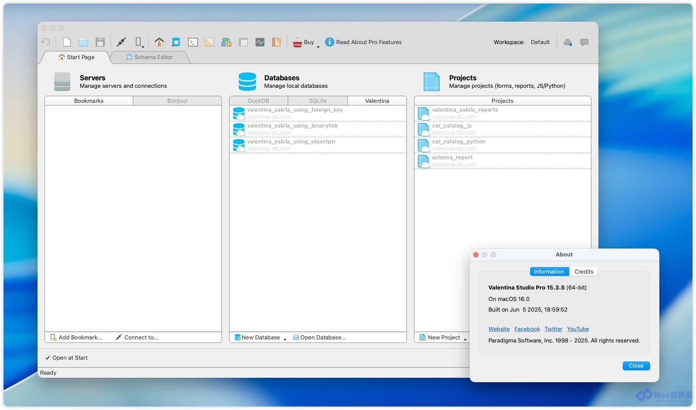Viewport: 696px width, 410px height.
Task: Click database icon beside valentina_sakila_using_foreign_key
Action: [239, 113]
